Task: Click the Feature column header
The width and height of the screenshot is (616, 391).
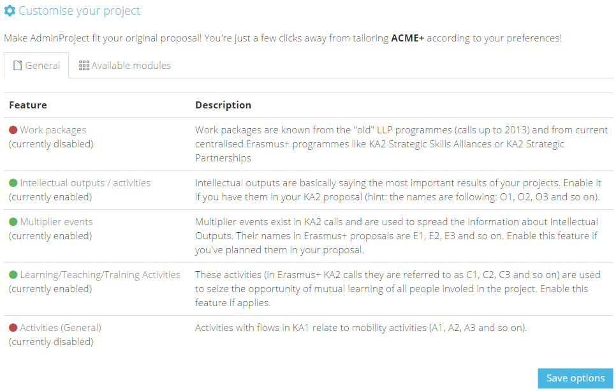Action: pyautogui.click(x=28, y=105)
